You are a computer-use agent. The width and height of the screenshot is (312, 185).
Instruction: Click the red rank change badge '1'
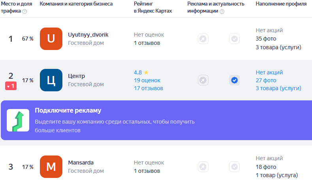pyautogui.click(x=11, y=86)
